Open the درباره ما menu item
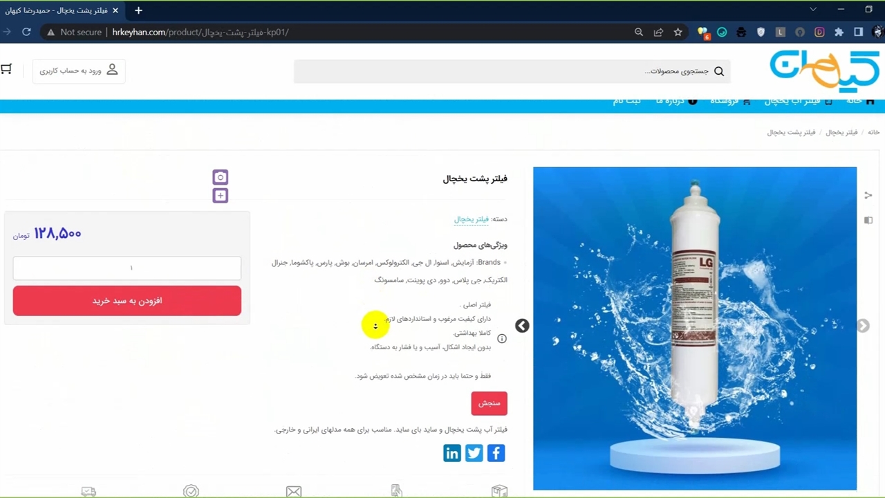The height and width of the screenshot is (498, 885). pyautogui.click(x=676, y=101)
